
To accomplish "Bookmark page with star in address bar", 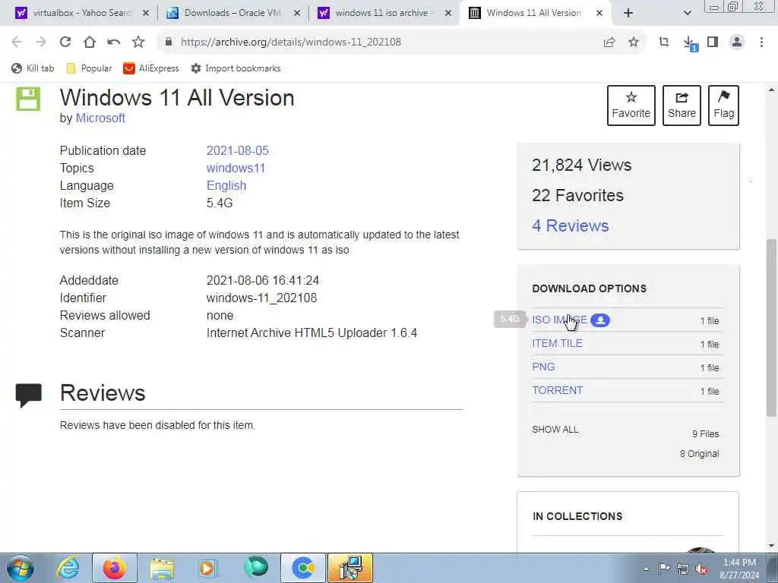I will pos(634,43).
